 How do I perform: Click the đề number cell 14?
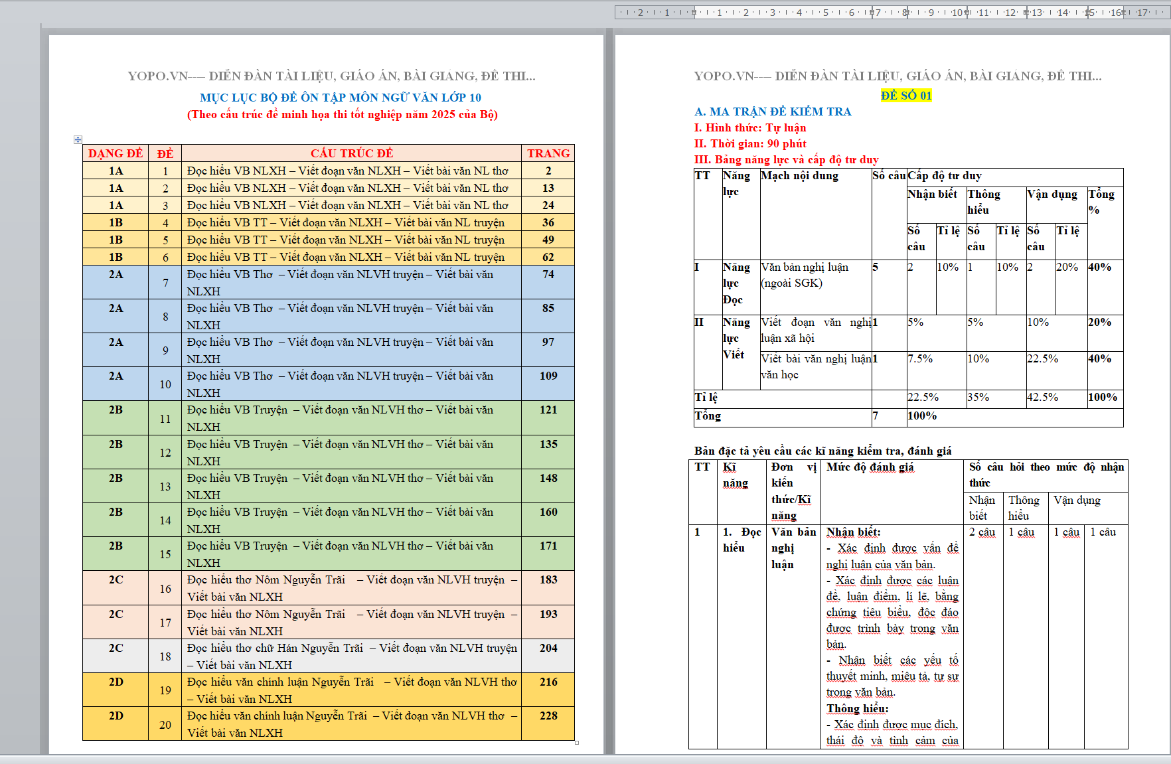pos(165,520)
